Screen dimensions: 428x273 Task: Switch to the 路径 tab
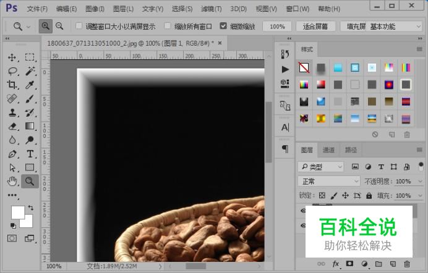pyautogui.click(x=351, y=150)
